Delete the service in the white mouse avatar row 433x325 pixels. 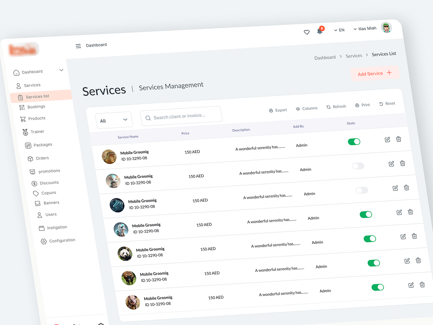(402, 163)
